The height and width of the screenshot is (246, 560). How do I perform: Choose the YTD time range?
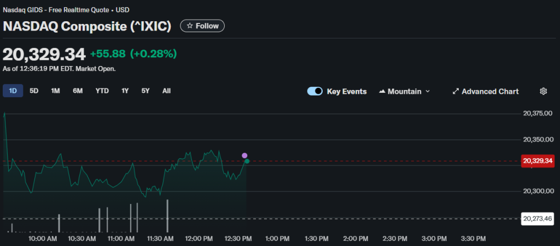click(x=102, y=91)
